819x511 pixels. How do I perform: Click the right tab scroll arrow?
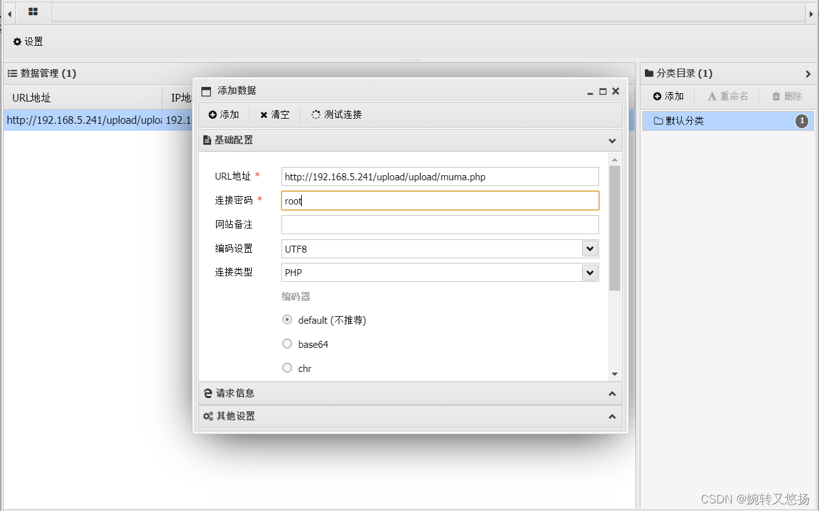(811, 13)
